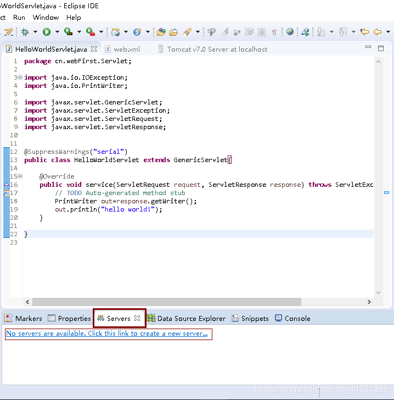Click the Last Edit Location arrow icon
394x400 pixels.
coord(364,32)
